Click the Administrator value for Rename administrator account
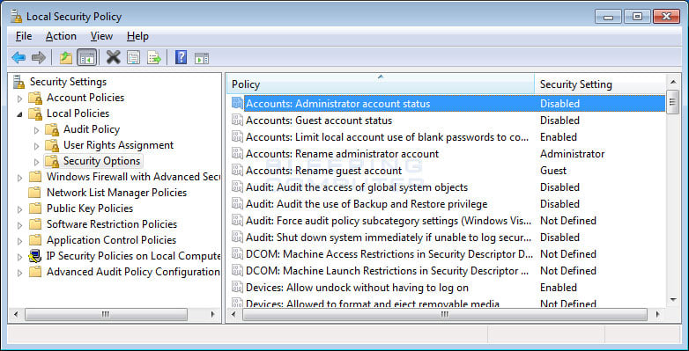This screenshot has height=351, width=689. pos(572,154)
